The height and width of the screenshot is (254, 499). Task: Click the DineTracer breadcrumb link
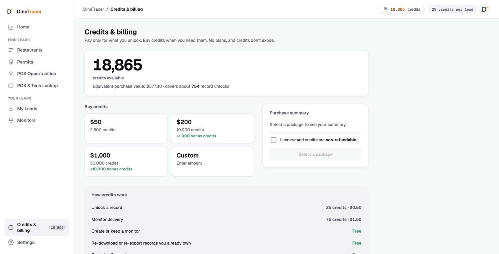coord(93,9)
